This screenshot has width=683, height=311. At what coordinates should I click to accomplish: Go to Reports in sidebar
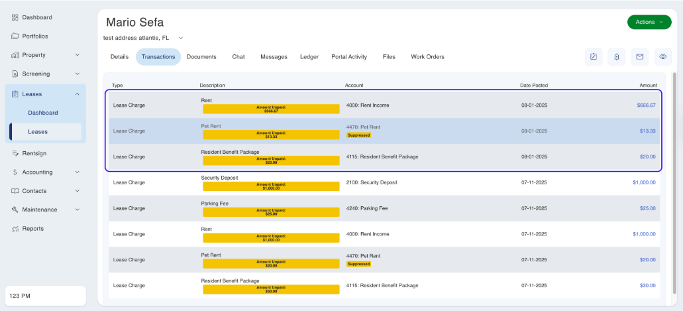[x=32, y=229]
